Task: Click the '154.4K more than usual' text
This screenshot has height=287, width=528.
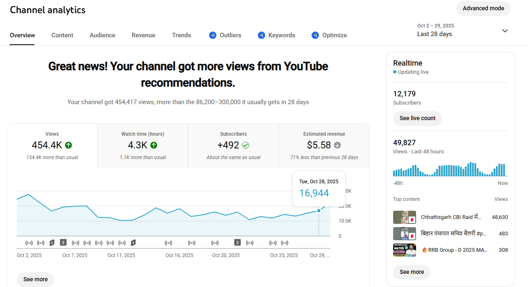Action: tap(52, 157)
